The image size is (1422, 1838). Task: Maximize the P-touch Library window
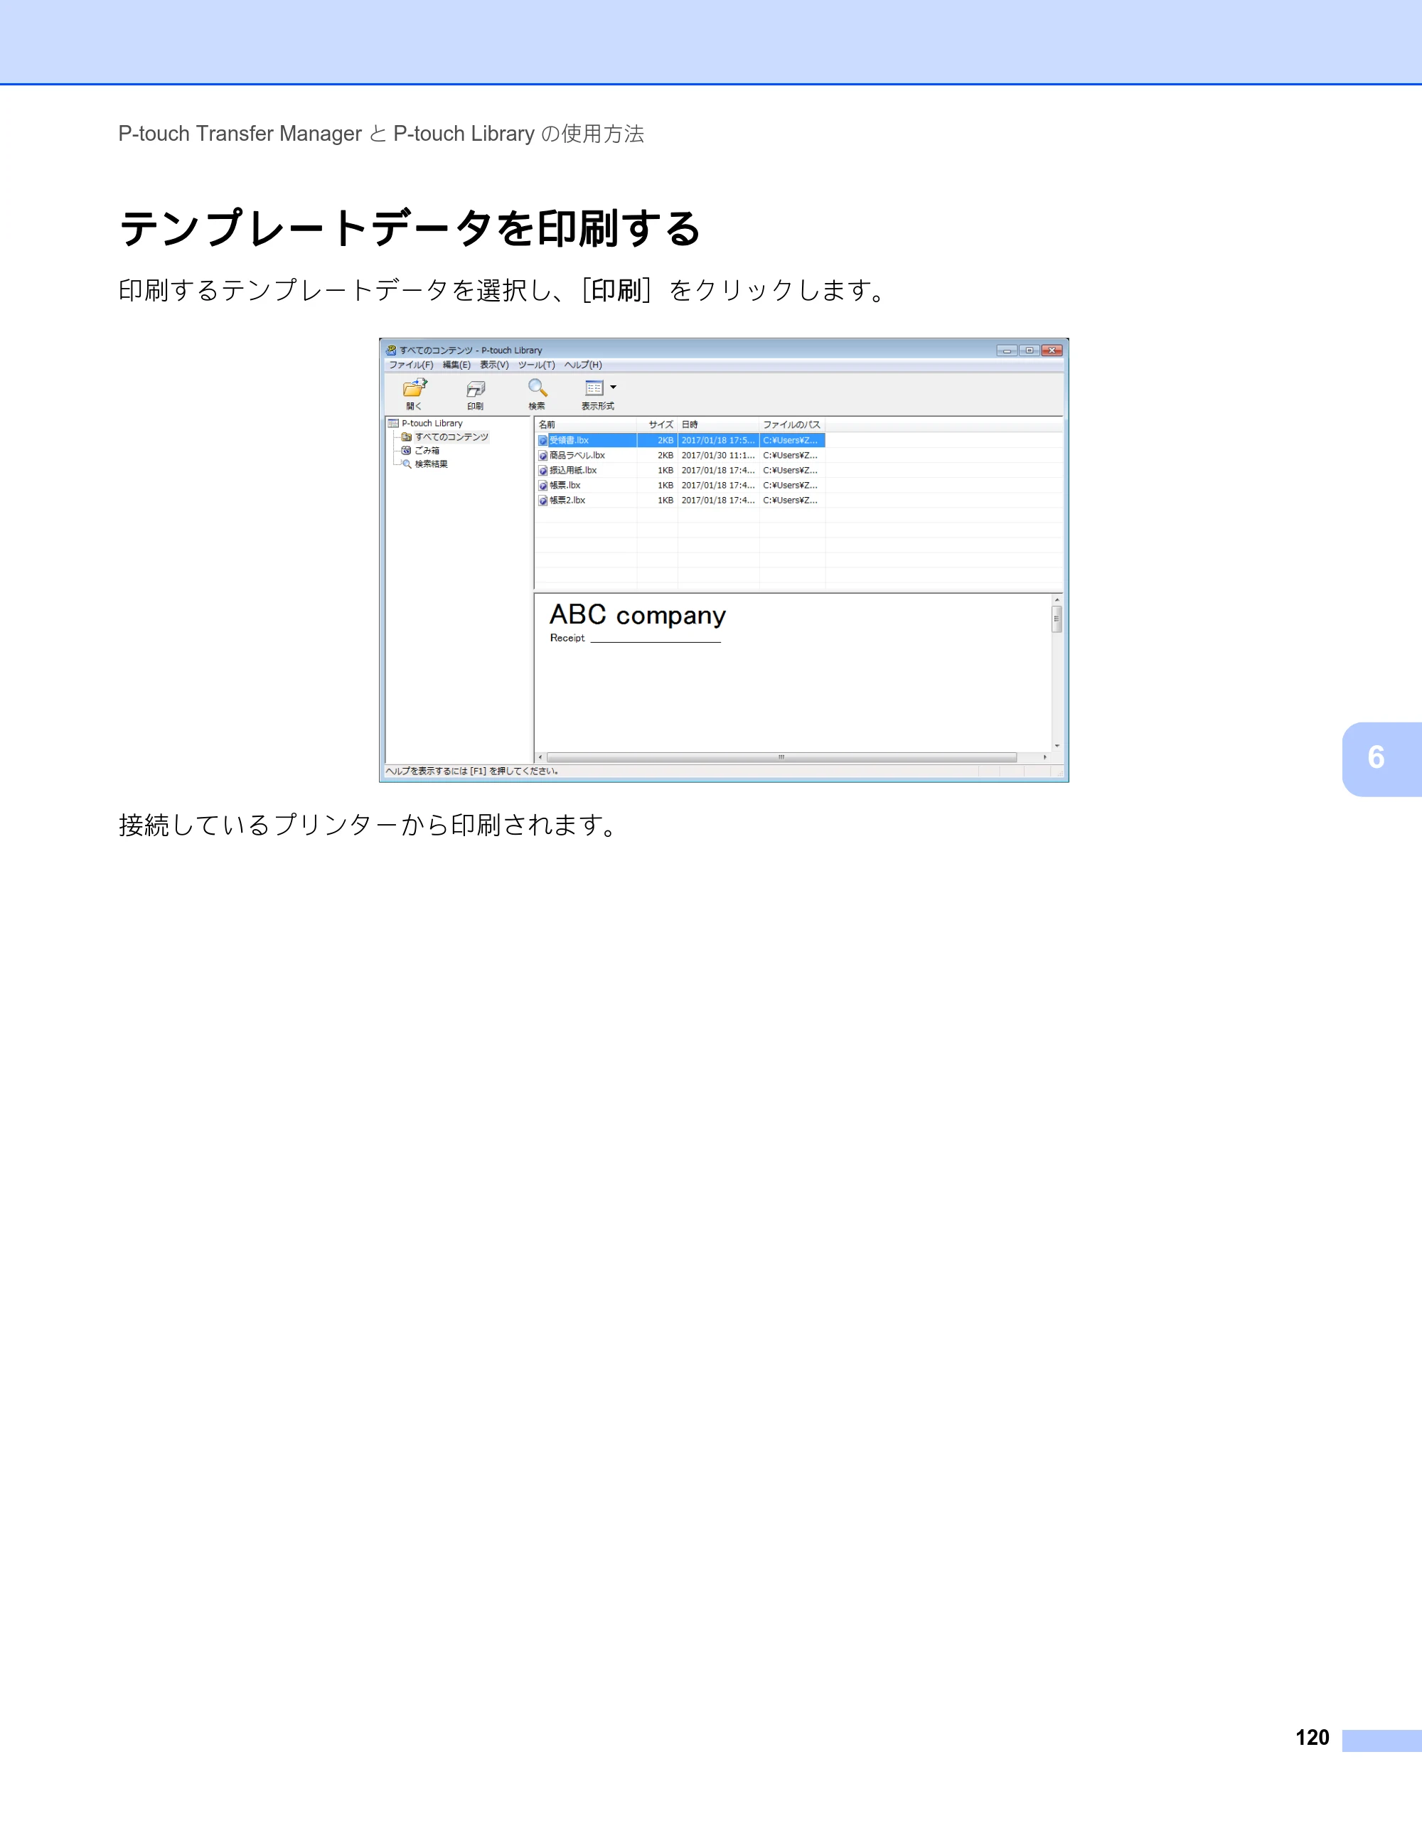pos(1029,350)
